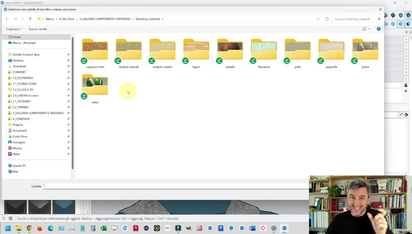Click the Forward navigation arrow
This screenshot has width=412, height=234.
(x=15, y=19)
